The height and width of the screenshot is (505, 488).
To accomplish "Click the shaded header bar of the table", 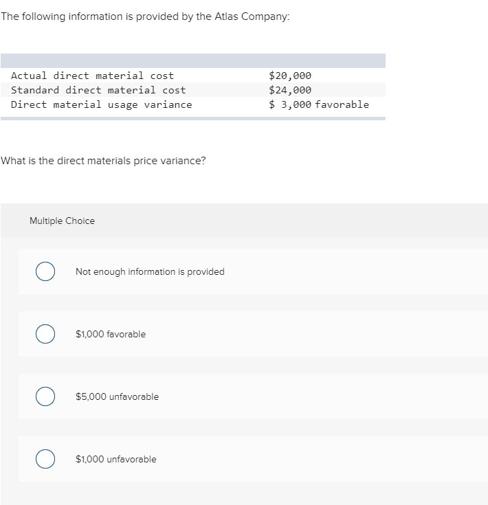I will (192, 60).
